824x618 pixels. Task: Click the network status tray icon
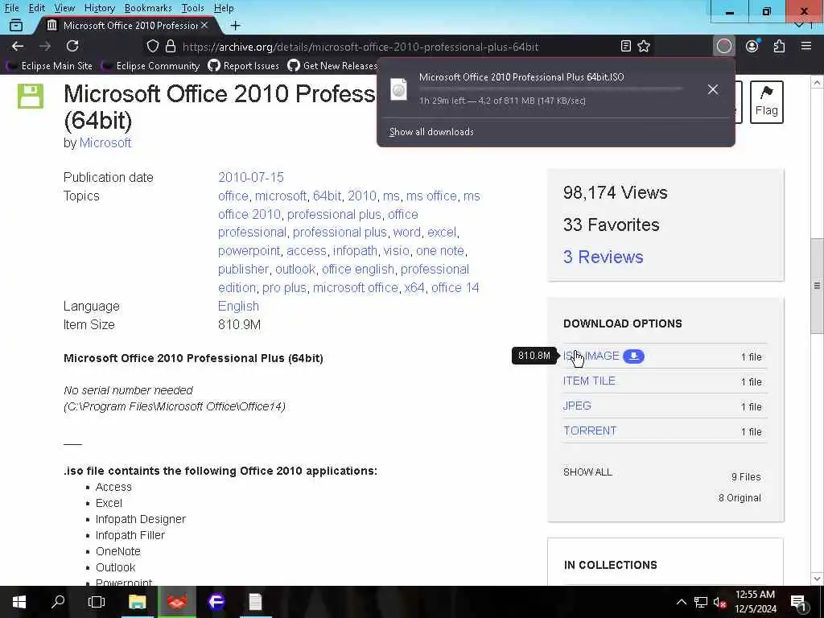[x=701, y=602]
